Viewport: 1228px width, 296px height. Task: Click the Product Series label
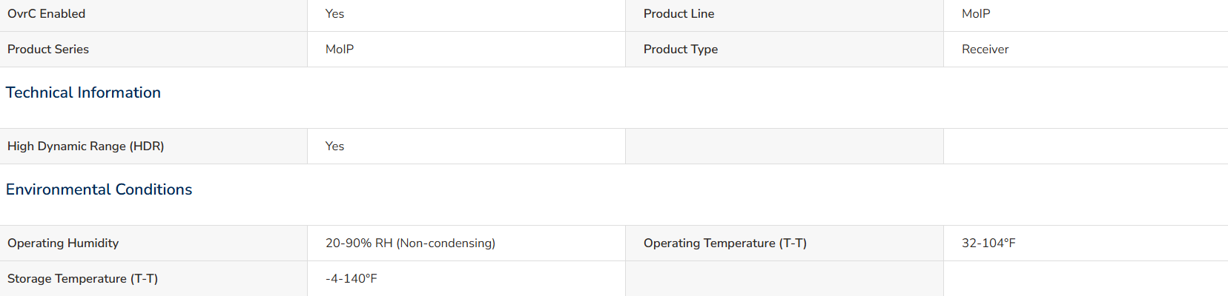point(48,49)
